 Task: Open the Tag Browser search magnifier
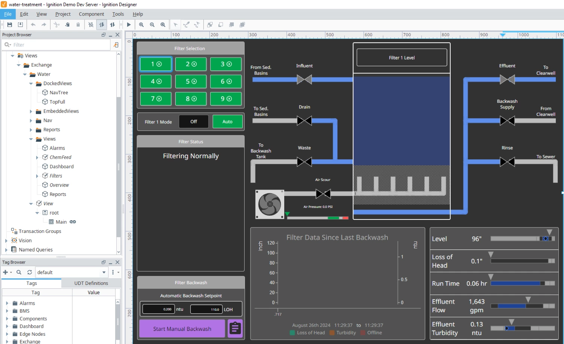[19, 272]
